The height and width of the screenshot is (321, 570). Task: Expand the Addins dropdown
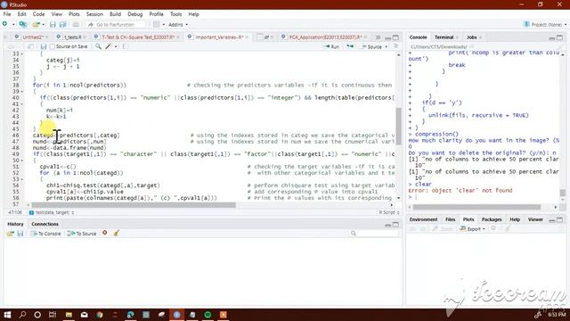point(178,24)
